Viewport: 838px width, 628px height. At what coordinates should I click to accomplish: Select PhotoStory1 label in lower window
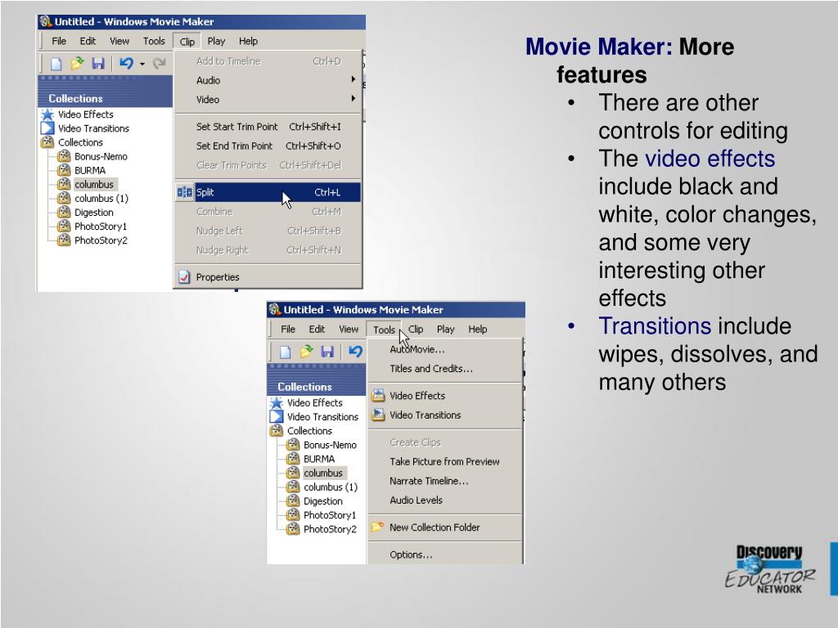tap(330, 515)
